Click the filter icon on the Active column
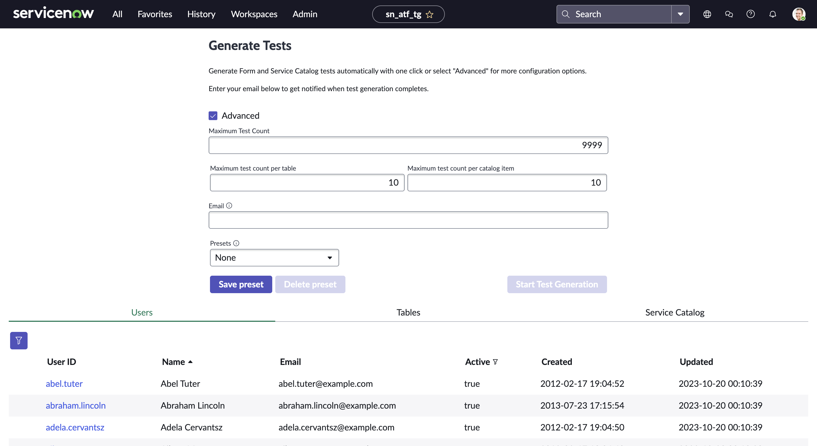 495,362
